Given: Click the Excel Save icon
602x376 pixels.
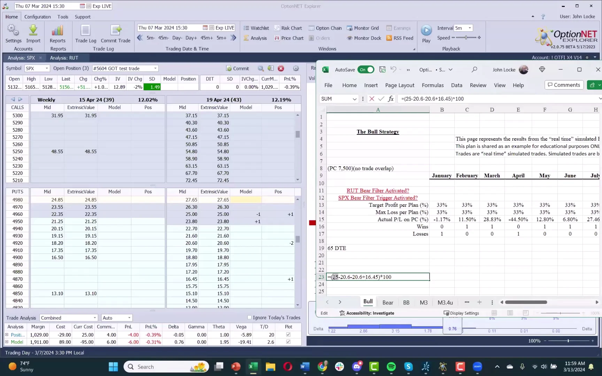Looking at the screenshot, I should click(382, 70).
